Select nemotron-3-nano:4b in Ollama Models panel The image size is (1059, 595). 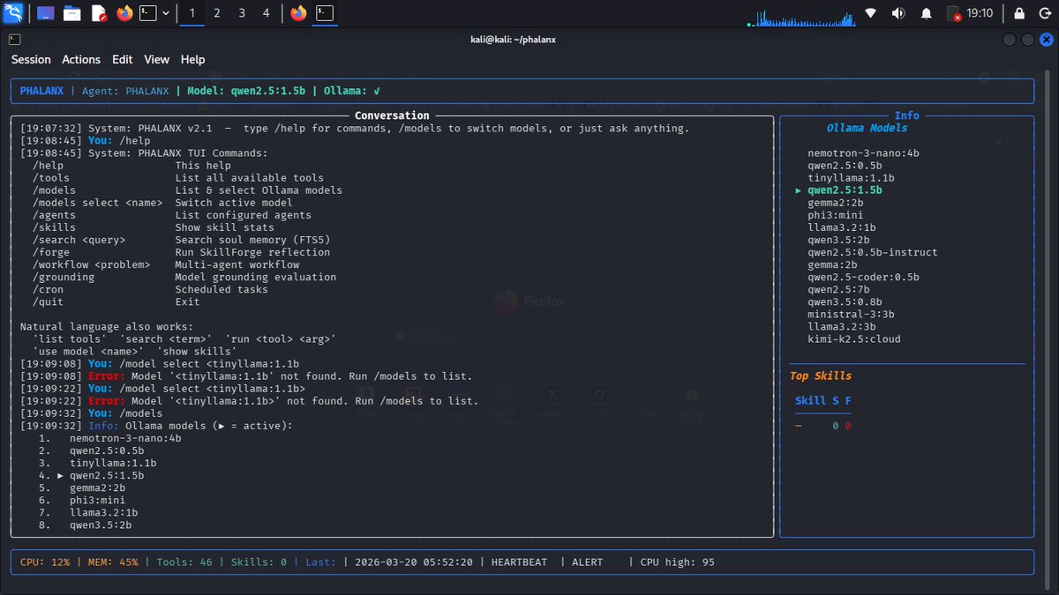tap(863, 153)
